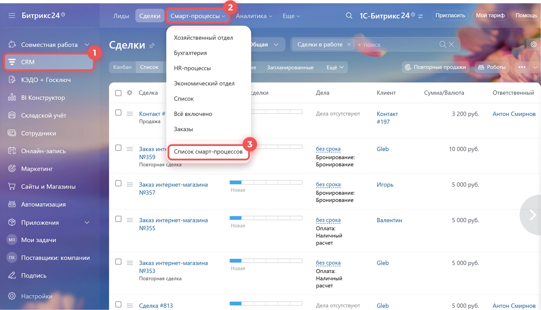Open client link Валентин
Viewport: 541px width, 310px height.
point(389,220)
